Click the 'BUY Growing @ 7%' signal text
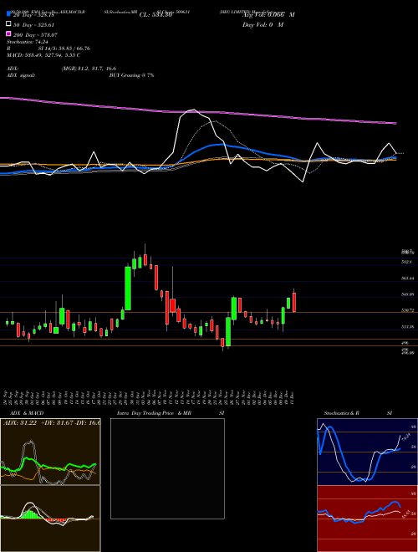 pyautogui.click(x=131, y=75)
